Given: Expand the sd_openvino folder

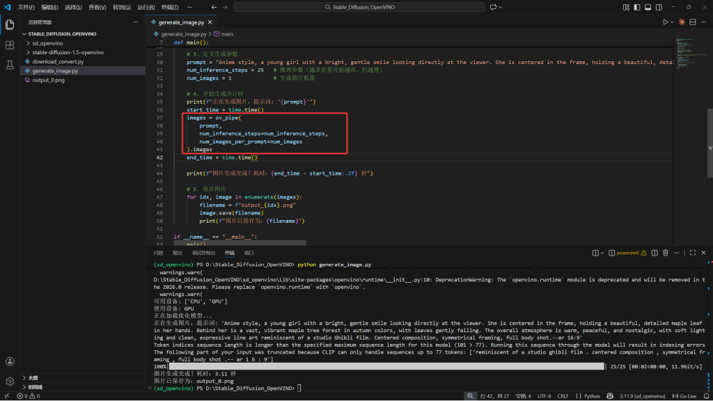Looking at the screenshot, I should 47,43.
